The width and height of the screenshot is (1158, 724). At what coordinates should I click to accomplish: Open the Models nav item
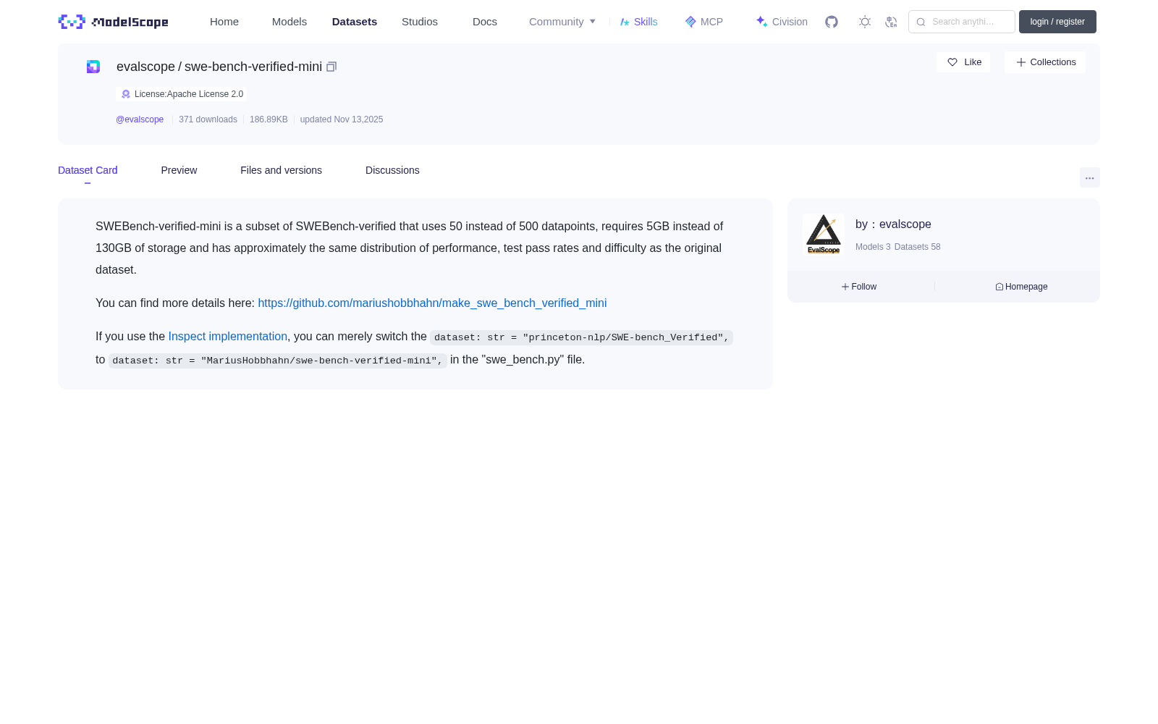(x=289, y=22)
